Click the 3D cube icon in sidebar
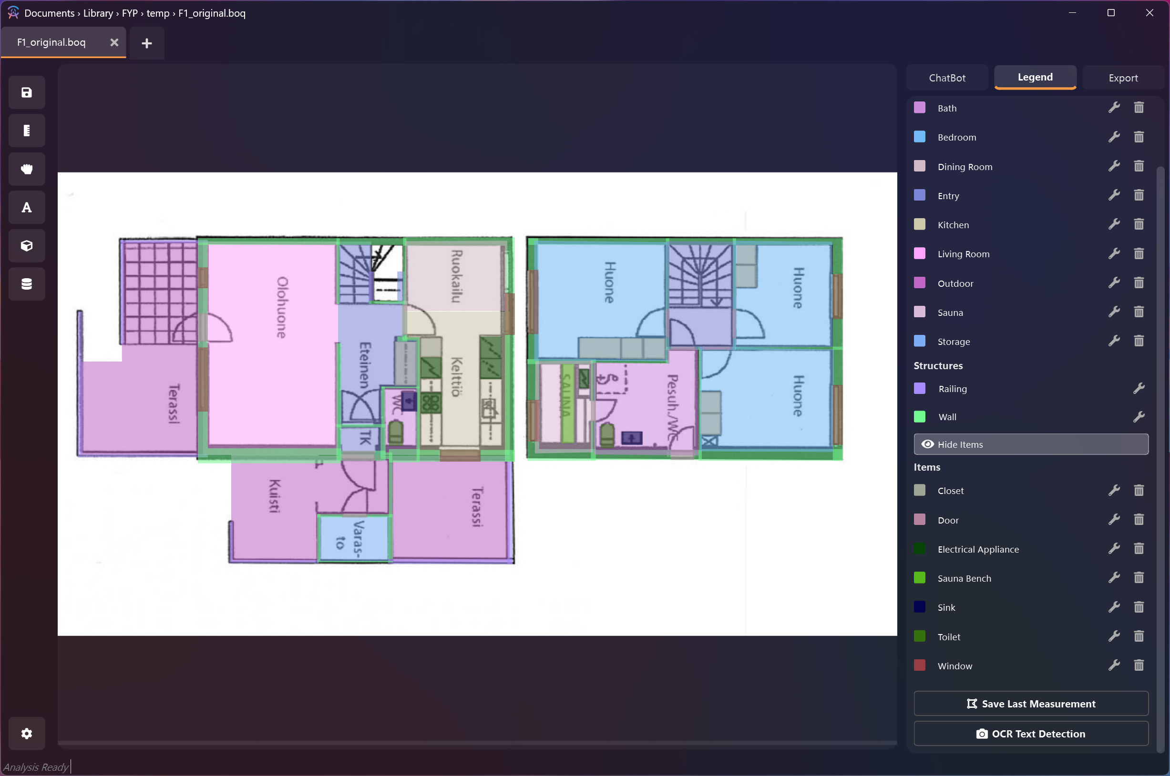1170x776 pixels. click(27, 245)
